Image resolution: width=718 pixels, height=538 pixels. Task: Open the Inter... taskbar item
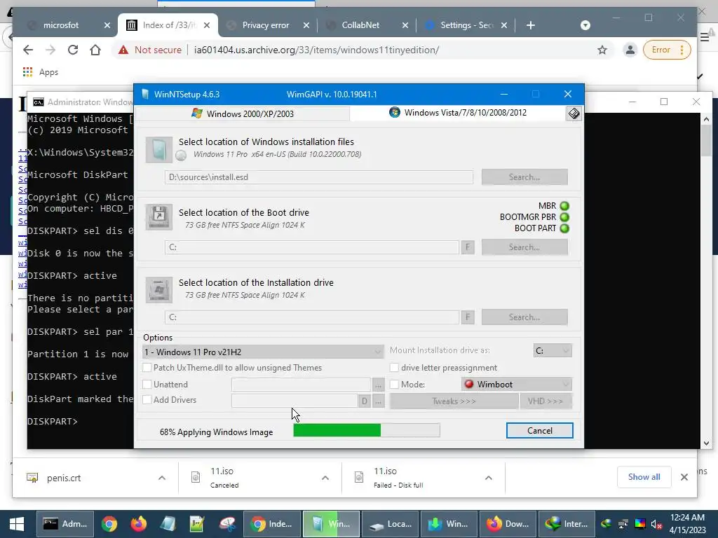click(x=567, y=524)
